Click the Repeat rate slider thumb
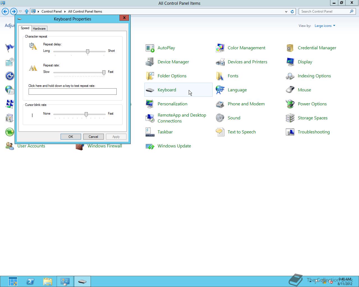 (104, 73)
